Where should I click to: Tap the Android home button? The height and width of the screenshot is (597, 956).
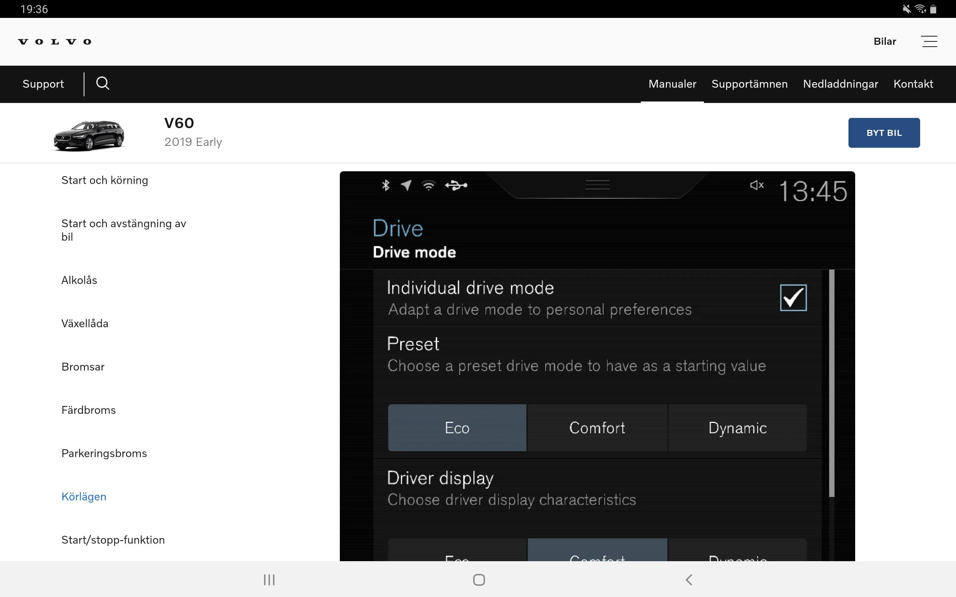[479, 579]
